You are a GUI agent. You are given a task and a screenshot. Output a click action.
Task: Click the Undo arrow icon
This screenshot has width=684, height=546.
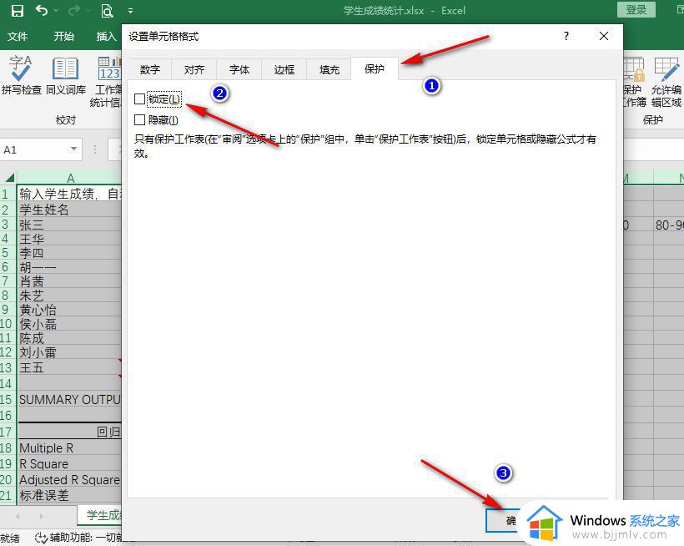pos(42,10)
